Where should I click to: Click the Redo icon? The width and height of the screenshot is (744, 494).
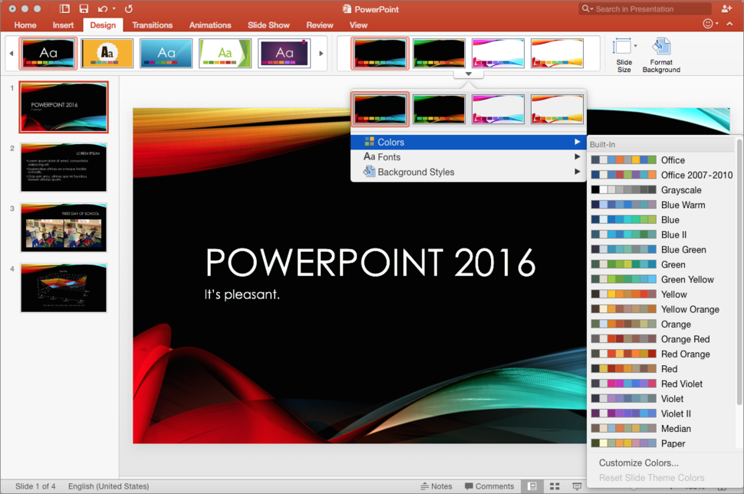pyautogui.click(x=127, y=8)
